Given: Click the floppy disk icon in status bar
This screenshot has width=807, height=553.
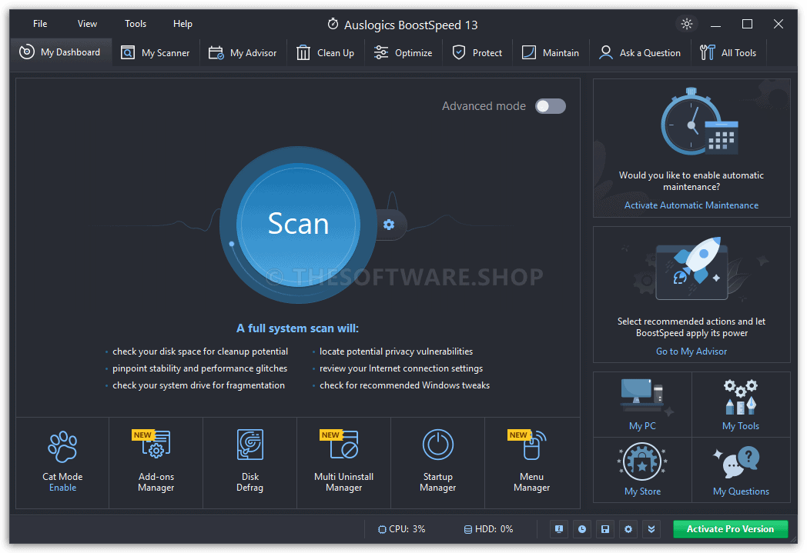Looking at the screenshot, I should pos(604,529).
